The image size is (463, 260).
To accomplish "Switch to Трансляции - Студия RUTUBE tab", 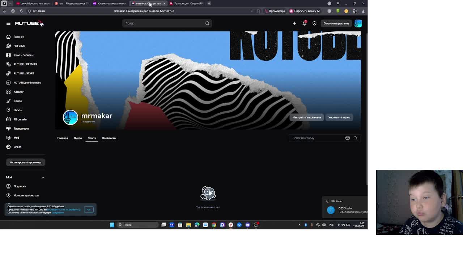I will tap(186, 4).
